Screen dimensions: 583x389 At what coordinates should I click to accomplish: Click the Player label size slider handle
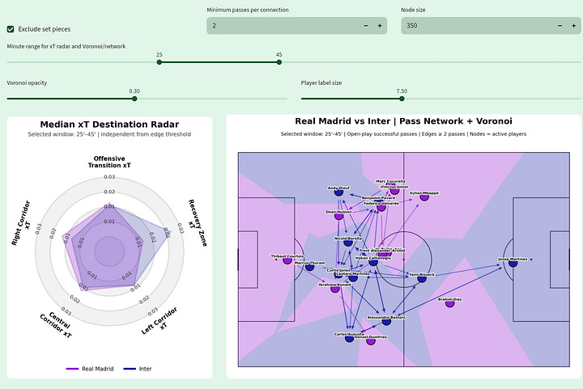click(x=402, y=99)
